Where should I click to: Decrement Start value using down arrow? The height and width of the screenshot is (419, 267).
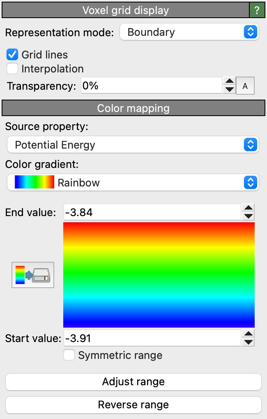249,342
